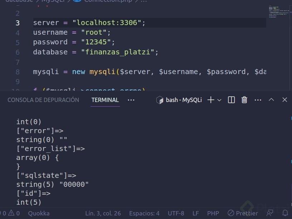
Task: Click the string(5) "00000" output line
Action: 52,184
